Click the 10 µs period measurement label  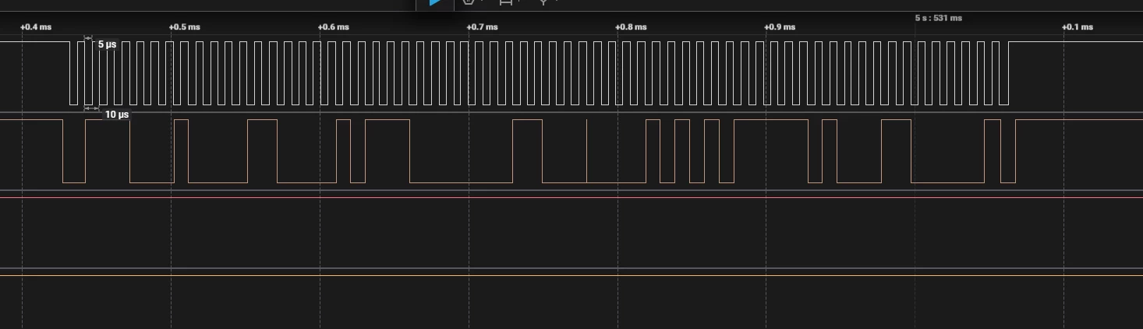pyautogui.click(x=117, y=115)
